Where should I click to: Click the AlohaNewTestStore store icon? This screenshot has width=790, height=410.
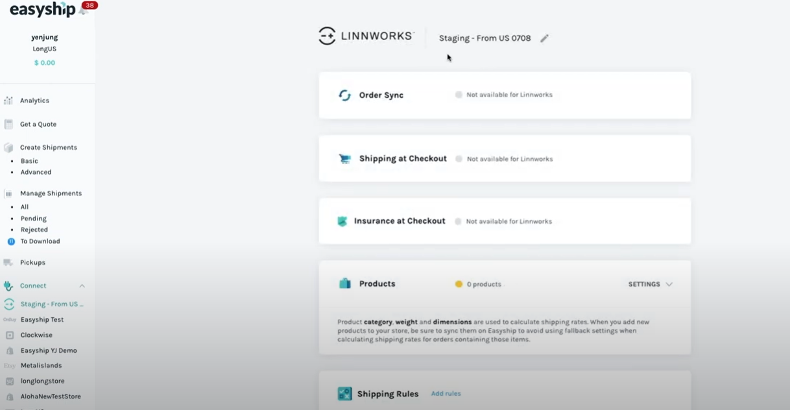(x=10, y=396)
